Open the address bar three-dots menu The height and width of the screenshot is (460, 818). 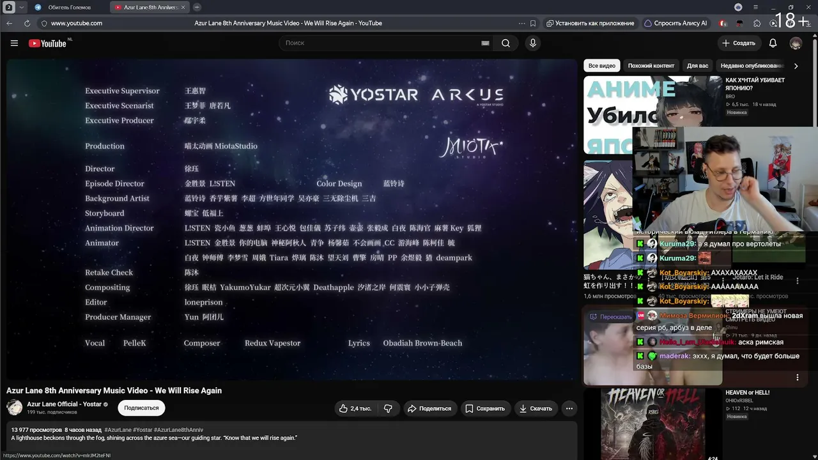click(521, 23)
